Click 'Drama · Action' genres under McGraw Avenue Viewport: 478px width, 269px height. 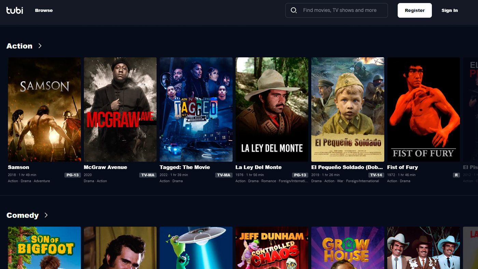coord(95,181)
